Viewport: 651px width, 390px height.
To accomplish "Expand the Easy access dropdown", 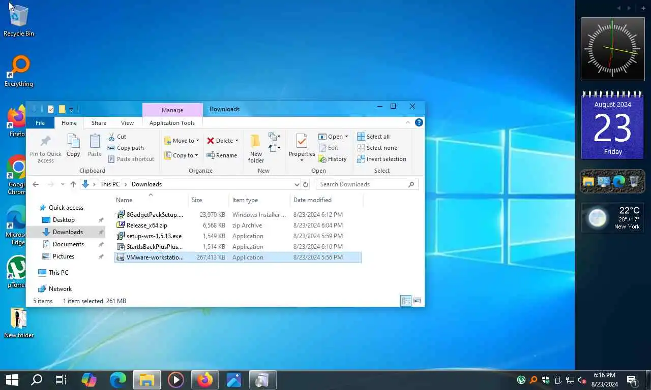I will point(275,148).
